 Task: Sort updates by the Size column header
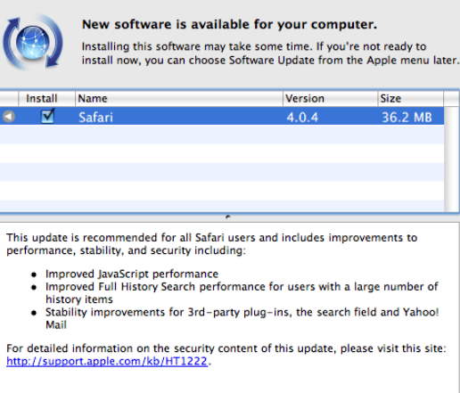pos(411,98)
